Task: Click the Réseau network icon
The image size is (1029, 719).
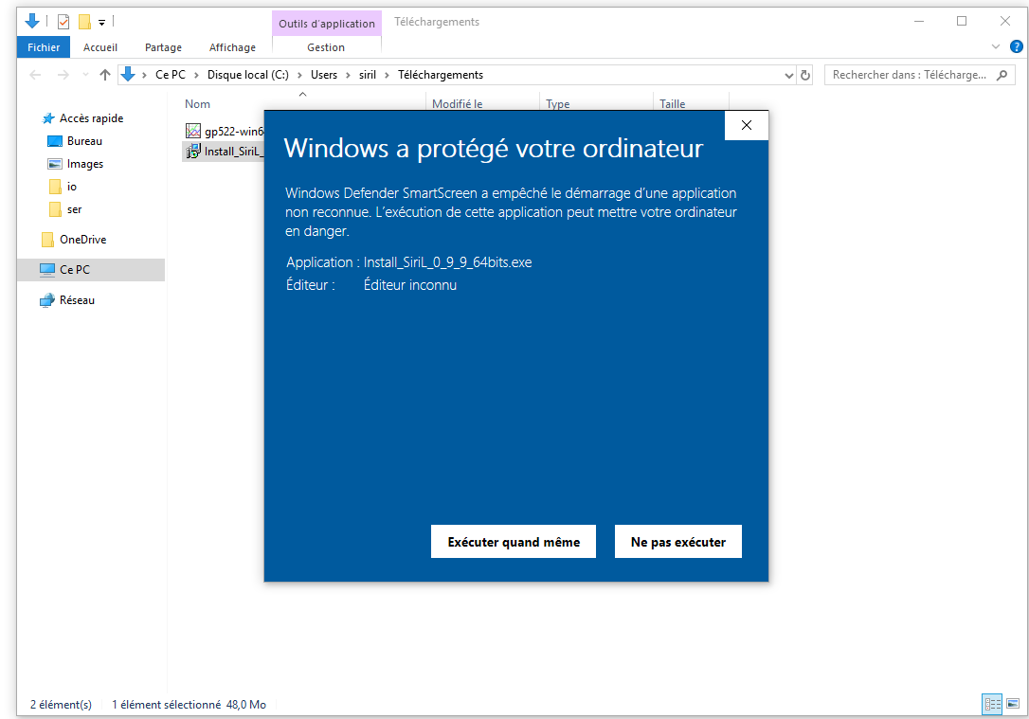Action: click(47, 299)
